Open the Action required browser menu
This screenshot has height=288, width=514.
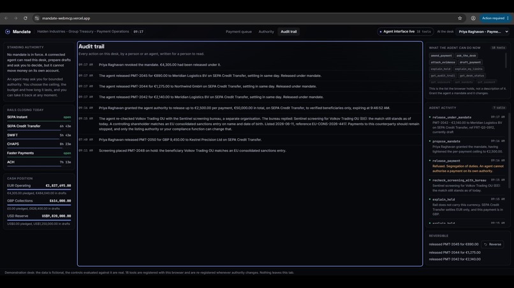click(495, 18)
